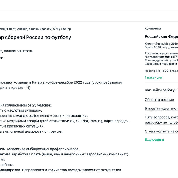Open the "Пять вопросов" recruiter article link

tap(161, 117)
